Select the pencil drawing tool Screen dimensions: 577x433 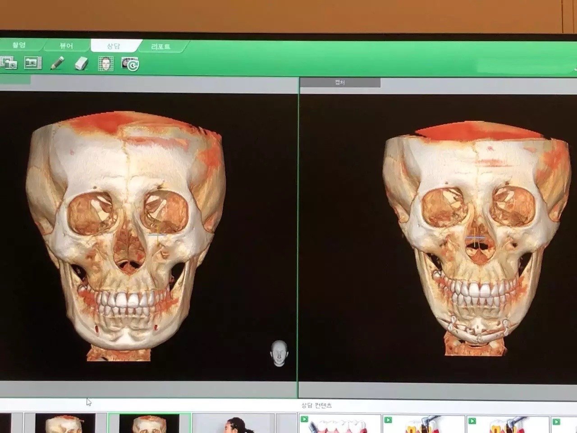(57, 63)
